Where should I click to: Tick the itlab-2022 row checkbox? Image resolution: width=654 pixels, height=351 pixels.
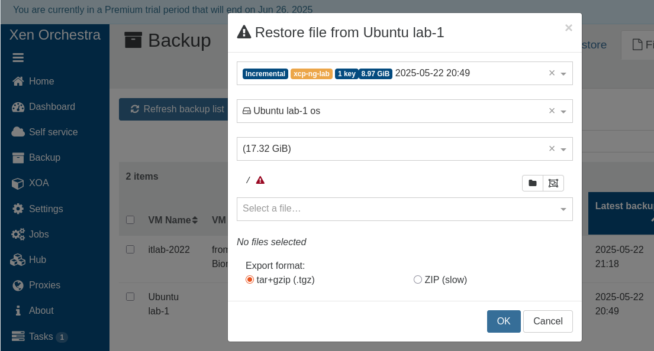130,249
